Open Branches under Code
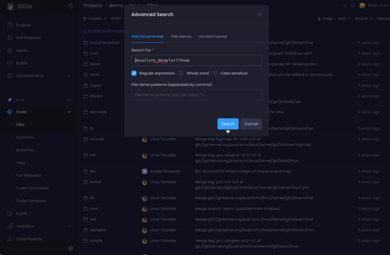390x255 pixels. click(x=25, y=150)
